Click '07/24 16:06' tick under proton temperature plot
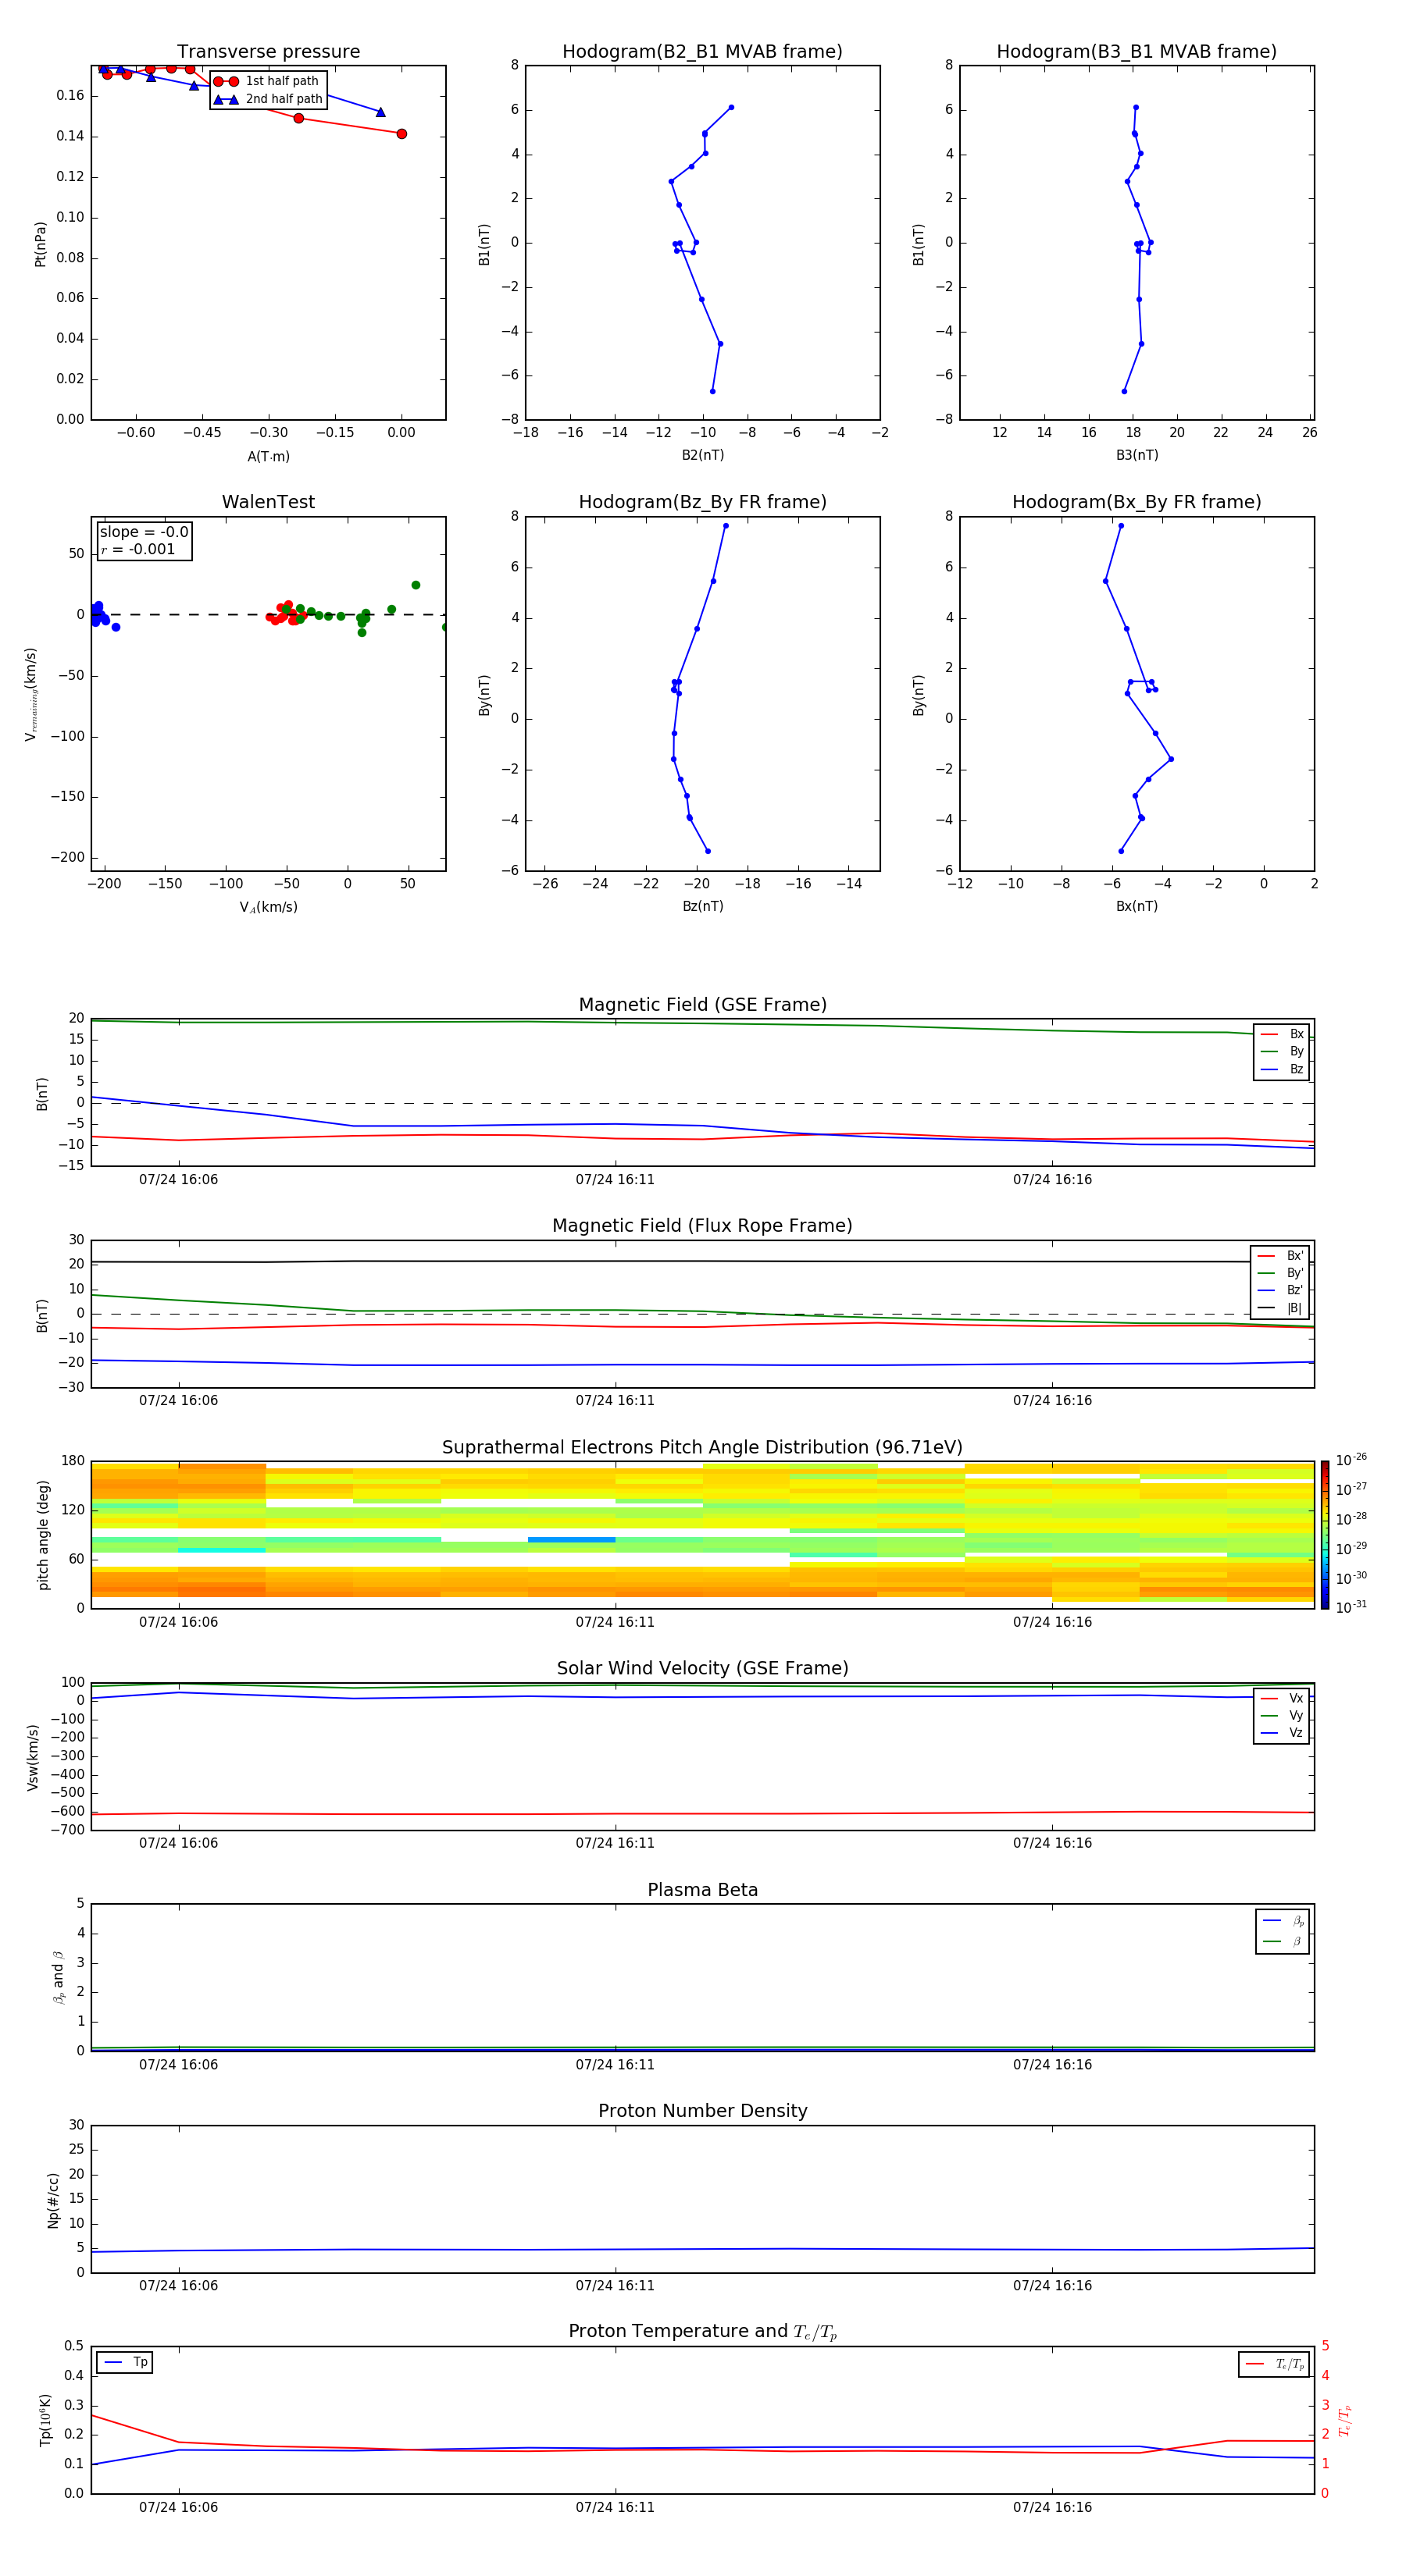1406x2576 pixels. coord(178,2508)
